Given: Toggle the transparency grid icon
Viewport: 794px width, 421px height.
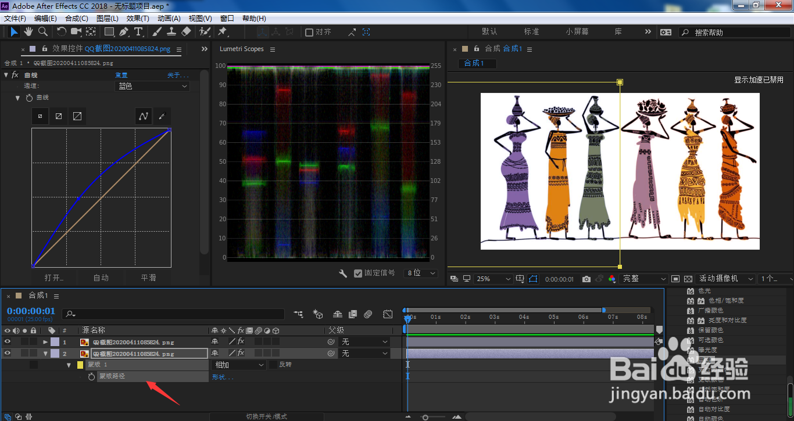Looking at the screenshot, I should (x=688, y=279).
